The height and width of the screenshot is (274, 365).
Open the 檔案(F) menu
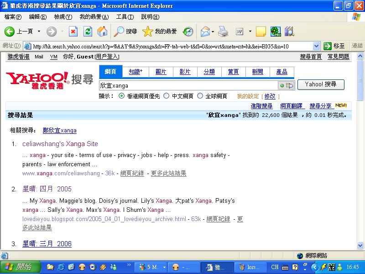pos(13,17)
